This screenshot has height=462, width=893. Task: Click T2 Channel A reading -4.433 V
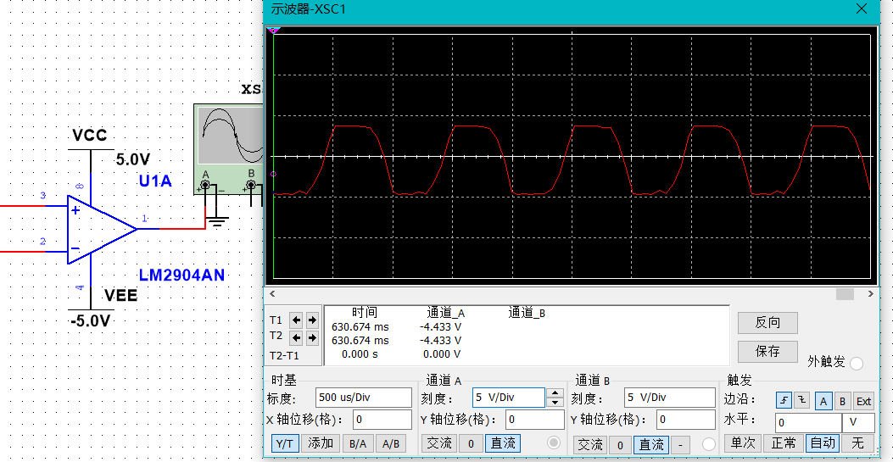pyautogui.click(x=440, y=340)
